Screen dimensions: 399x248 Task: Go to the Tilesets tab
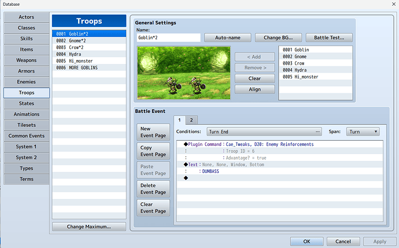[27, 125]
